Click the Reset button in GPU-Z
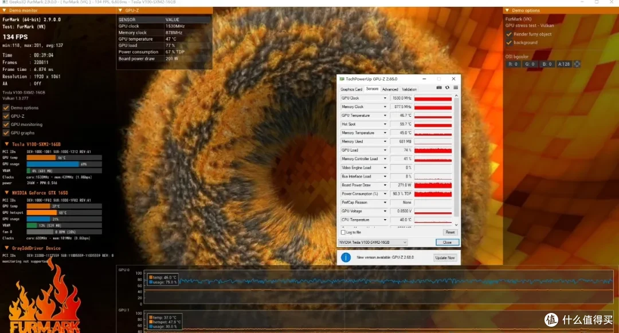 pyautogui.click(x=450, y=232)
